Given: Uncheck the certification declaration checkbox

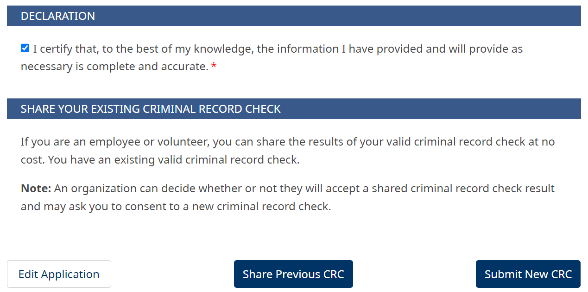Looking at the screenshot, I should tap(25, 48).
